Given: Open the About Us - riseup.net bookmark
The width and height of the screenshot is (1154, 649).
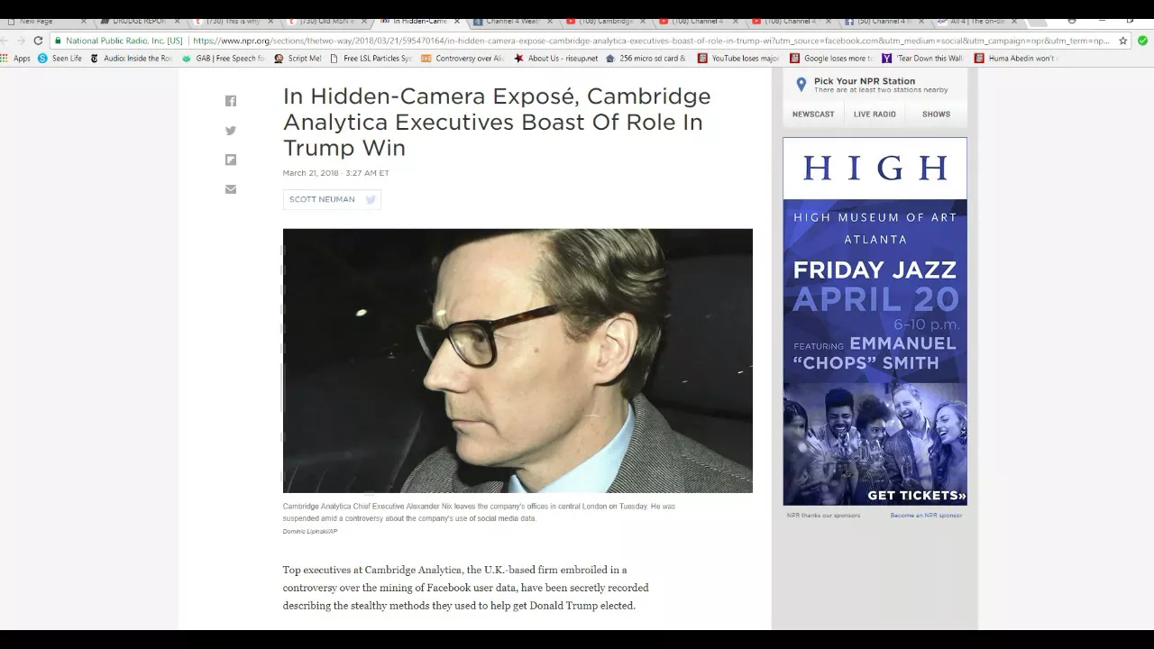Looking at the screenshot, I should tap(556, 59).
